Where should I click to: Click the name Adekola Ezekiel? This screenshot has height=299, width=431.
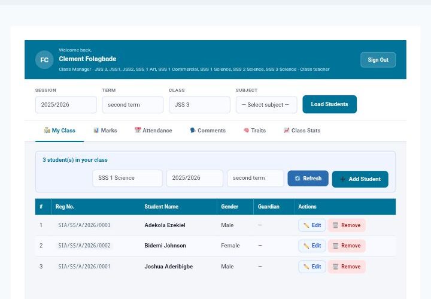(165, 225)
